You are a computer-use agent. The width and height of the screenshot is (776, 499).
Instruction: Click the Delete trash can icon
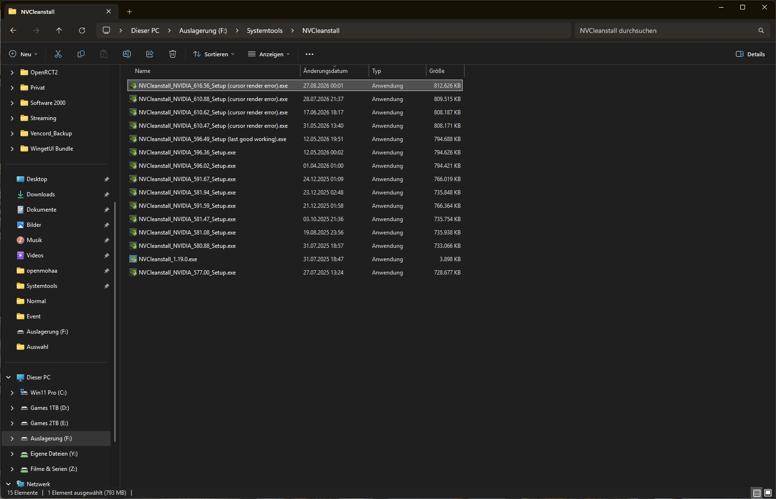coord(173,54)
